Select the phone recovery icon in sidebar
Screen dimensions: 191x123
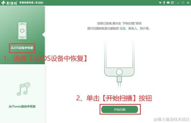(22, 31)
